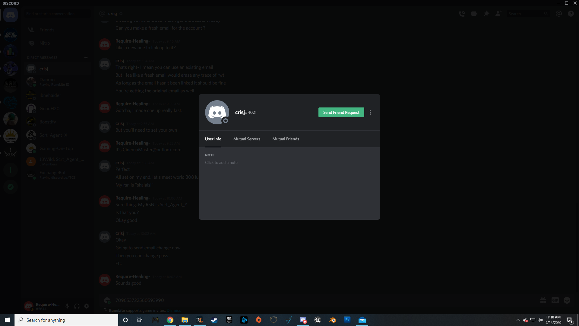Open User Settings gear icon
Viewport: 579px width, 326px height.
pos(87,306)
